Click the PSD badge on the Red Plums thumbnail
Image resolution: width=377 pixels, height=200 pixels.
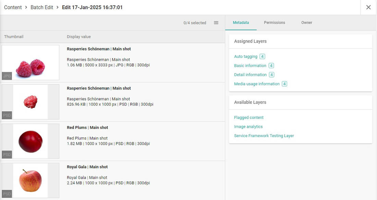click(x=7, y=154)
